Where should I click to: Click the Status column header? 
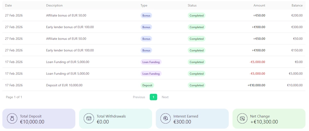pos(192,6)
